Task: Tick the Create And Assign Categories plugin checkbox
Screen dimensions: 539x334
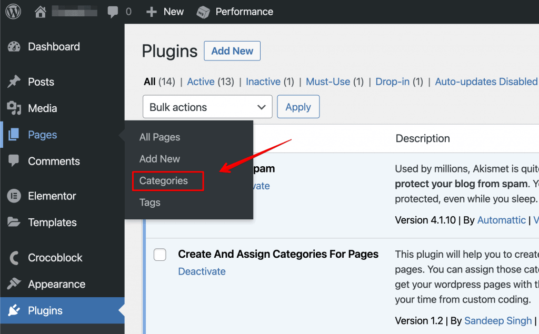Action: (160, 255)
